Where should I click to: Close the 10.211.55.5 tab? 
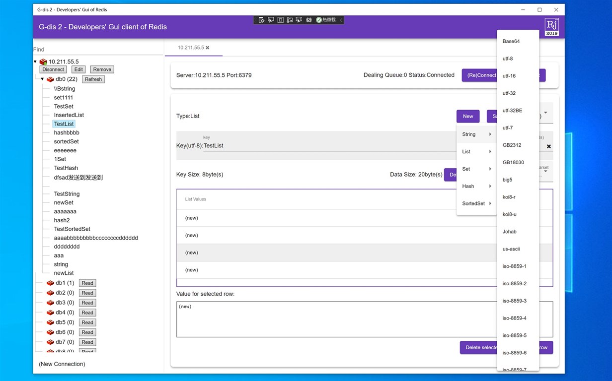pos(208,48)
